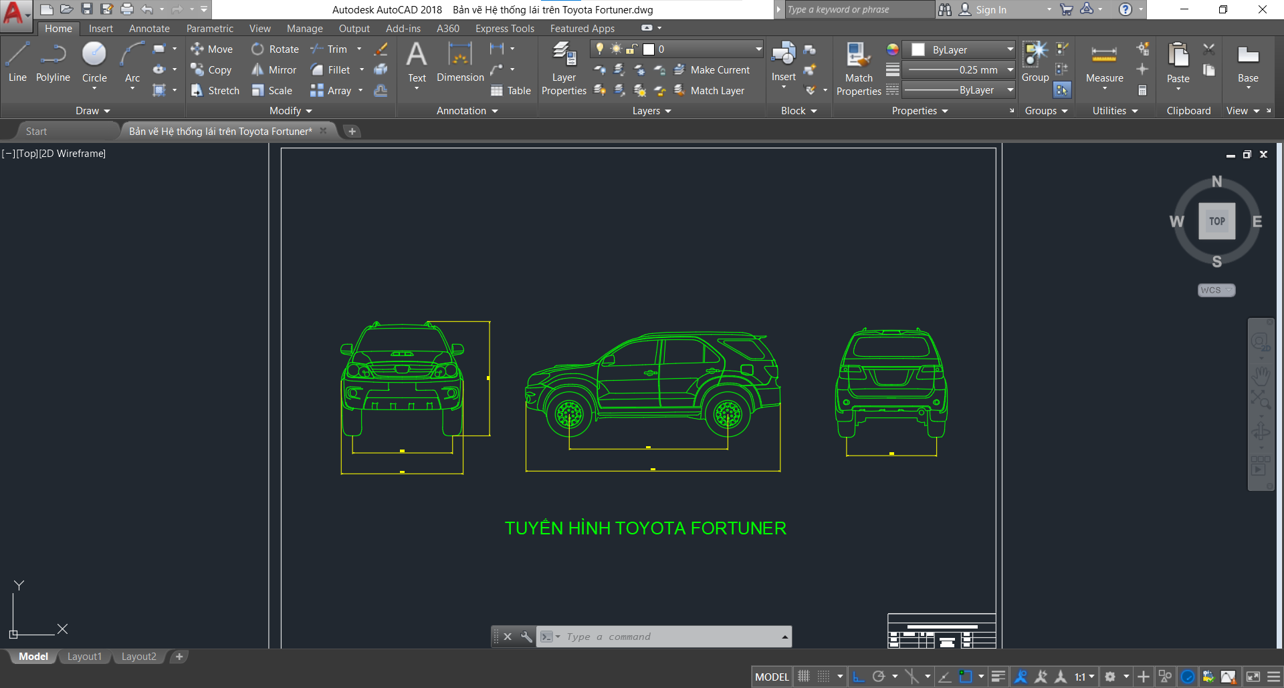Select the Line tool
1284x688 pixels.
pos(17,61)
